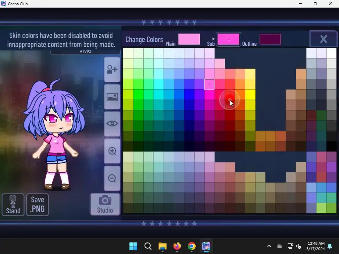Open File Explorer from taskbar

point(162,246)
